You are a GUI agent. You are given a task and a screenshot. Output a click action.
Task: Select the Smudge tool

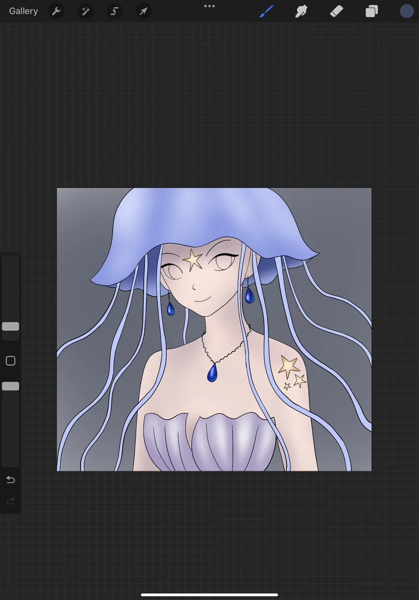tap(301, 11)
